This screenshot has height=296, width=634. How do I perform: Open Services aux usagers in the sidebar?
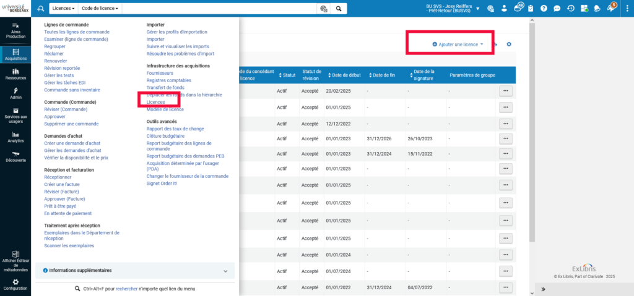click(x=15, y=116)
